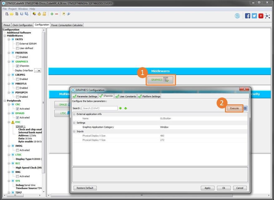Collapse the FATFS tree node
This screenshot has height=200, width=274.
click(x=9, y=39)
